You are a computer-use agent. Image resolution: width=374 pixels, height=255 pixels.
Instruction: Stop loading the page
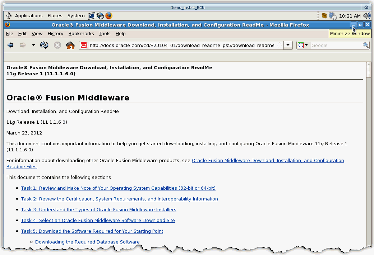(x=57, y=45)
